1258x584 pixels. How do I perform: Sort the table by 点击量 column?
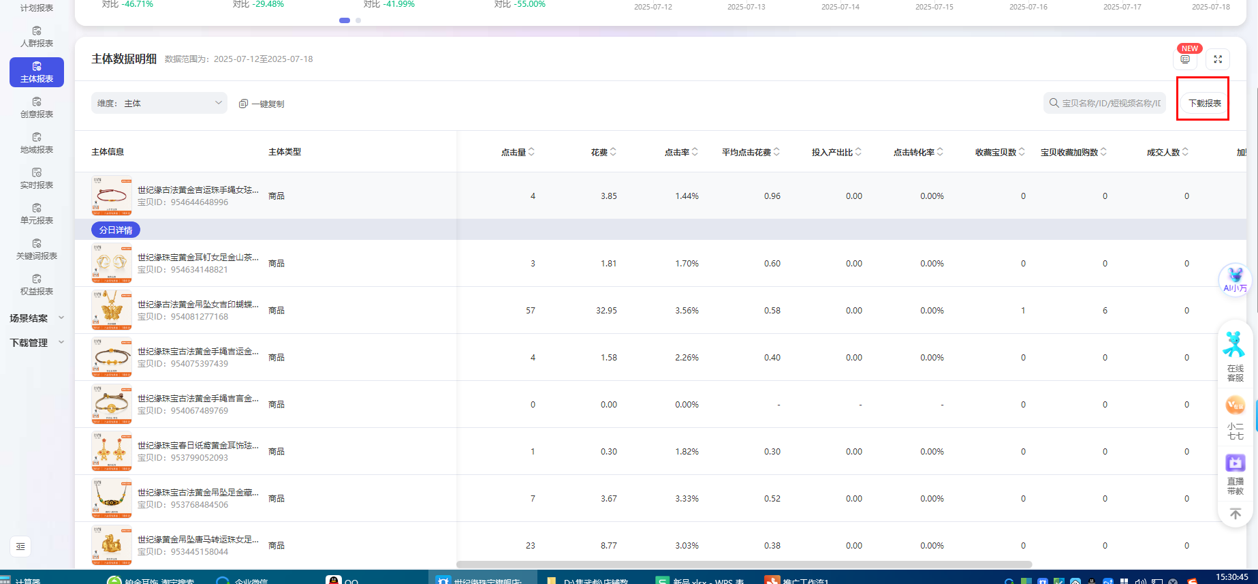(x=518, y=152)
